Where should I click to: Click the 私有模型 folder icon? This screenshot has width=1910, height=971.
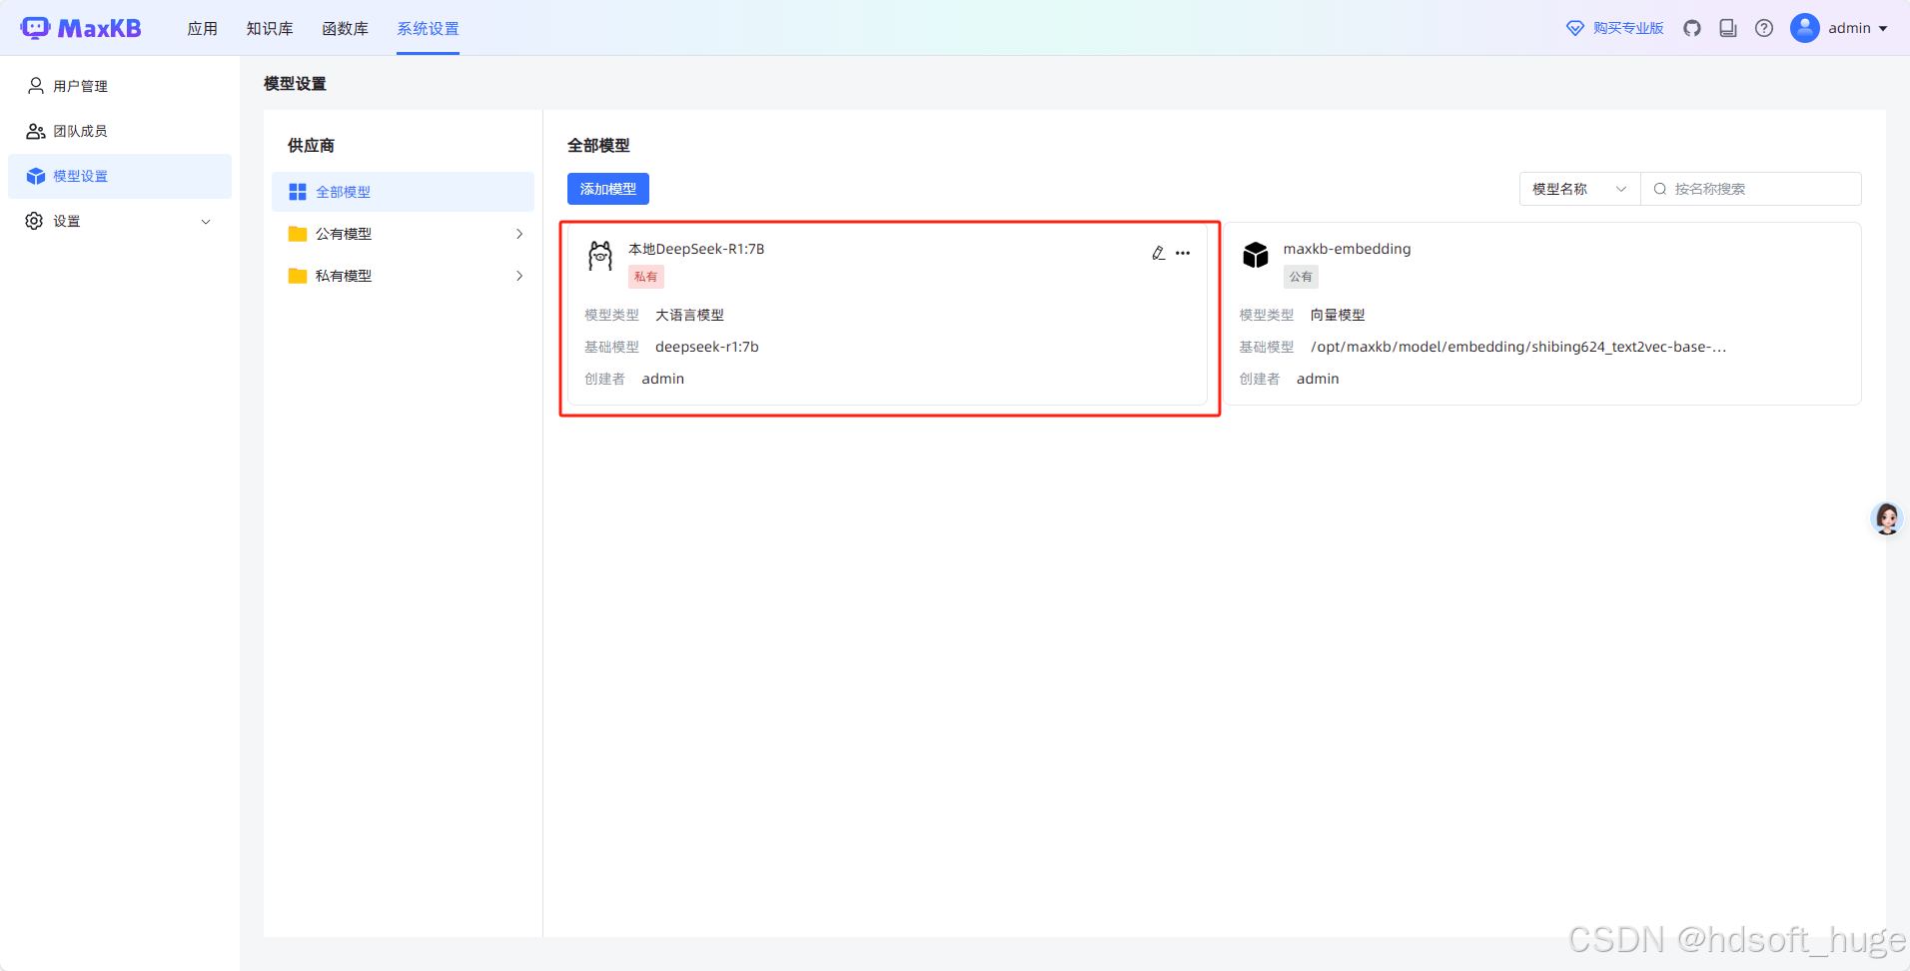point(298,276)
